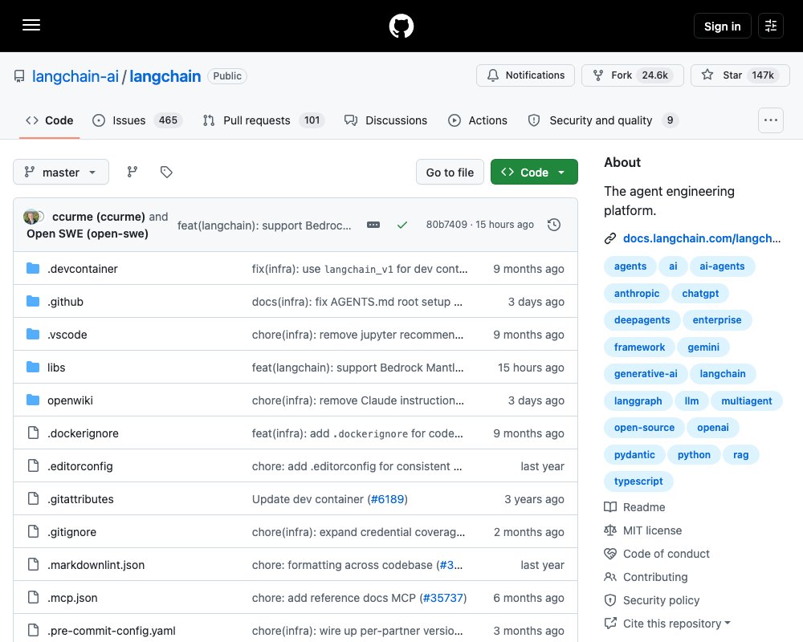Open the libs row commit message link
The height and width of the screenshot is (642, 803).
357,368
